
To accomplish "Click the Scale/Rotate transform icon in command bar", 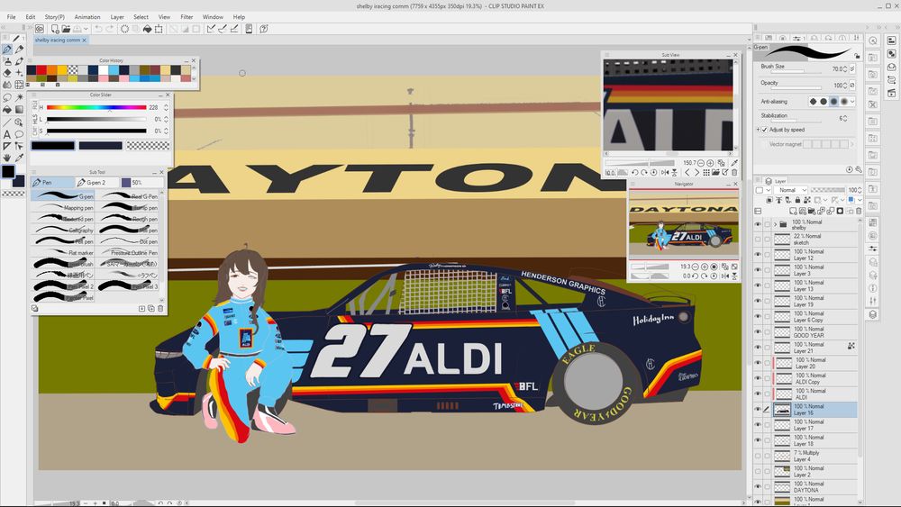I will [159, 29].
